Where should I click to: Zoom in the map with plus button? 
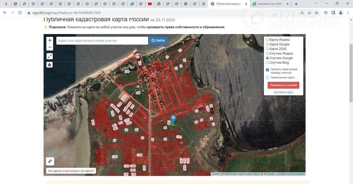tap(50, 40)
